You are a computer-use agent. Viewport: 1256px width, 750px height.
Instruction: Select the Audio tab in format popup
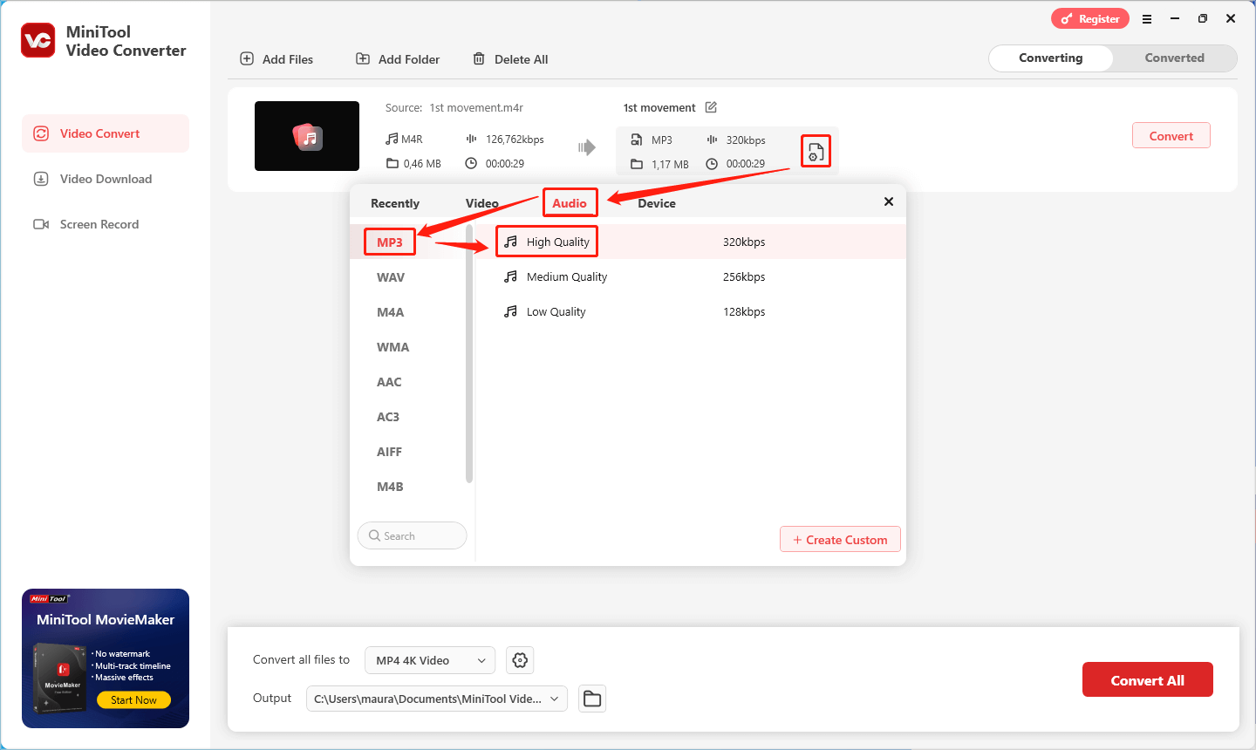point(570,203)
